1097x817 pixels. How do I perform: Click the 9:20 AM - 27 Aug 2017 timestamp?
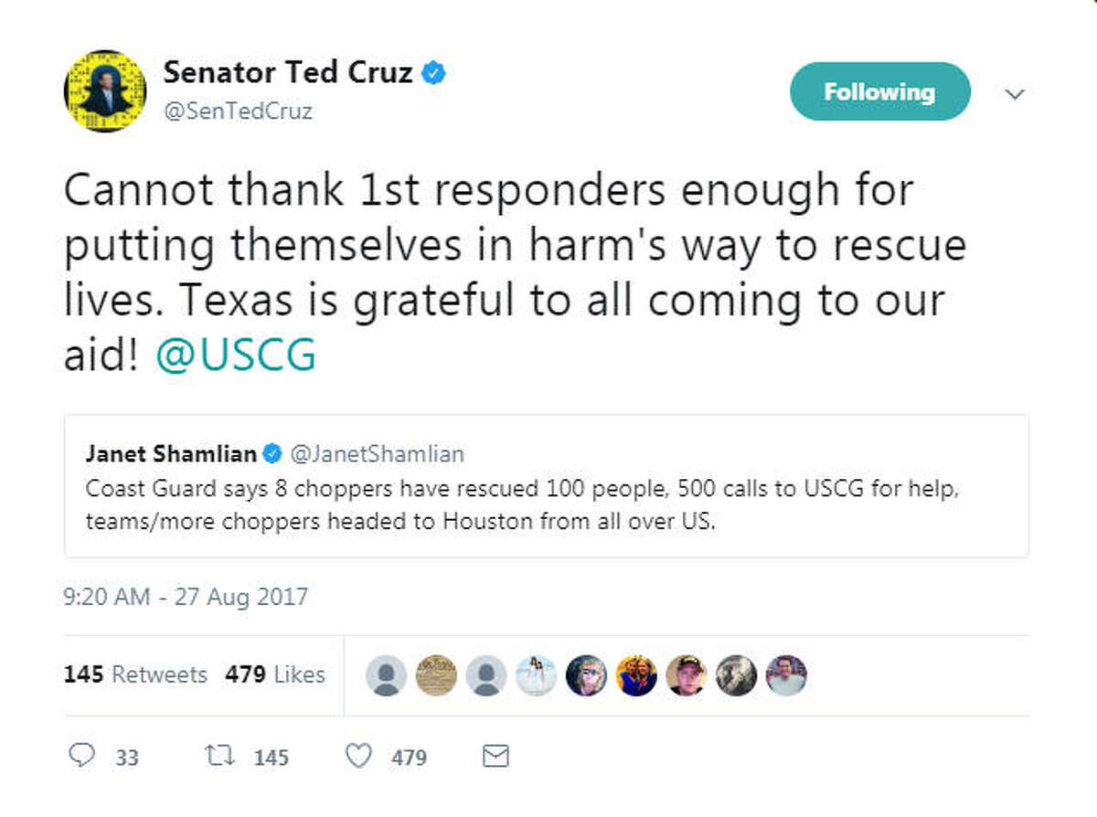[x=186, y=598]
